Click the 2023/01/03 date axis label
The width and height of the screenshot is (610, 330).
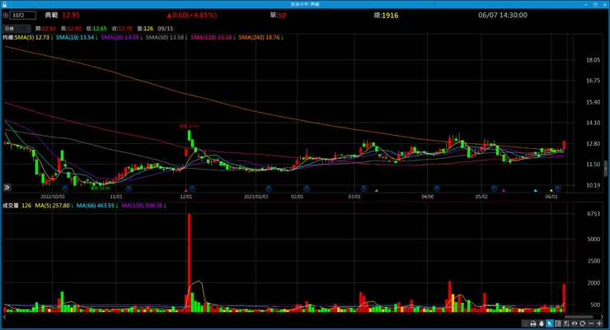click(x=256, y=197)
